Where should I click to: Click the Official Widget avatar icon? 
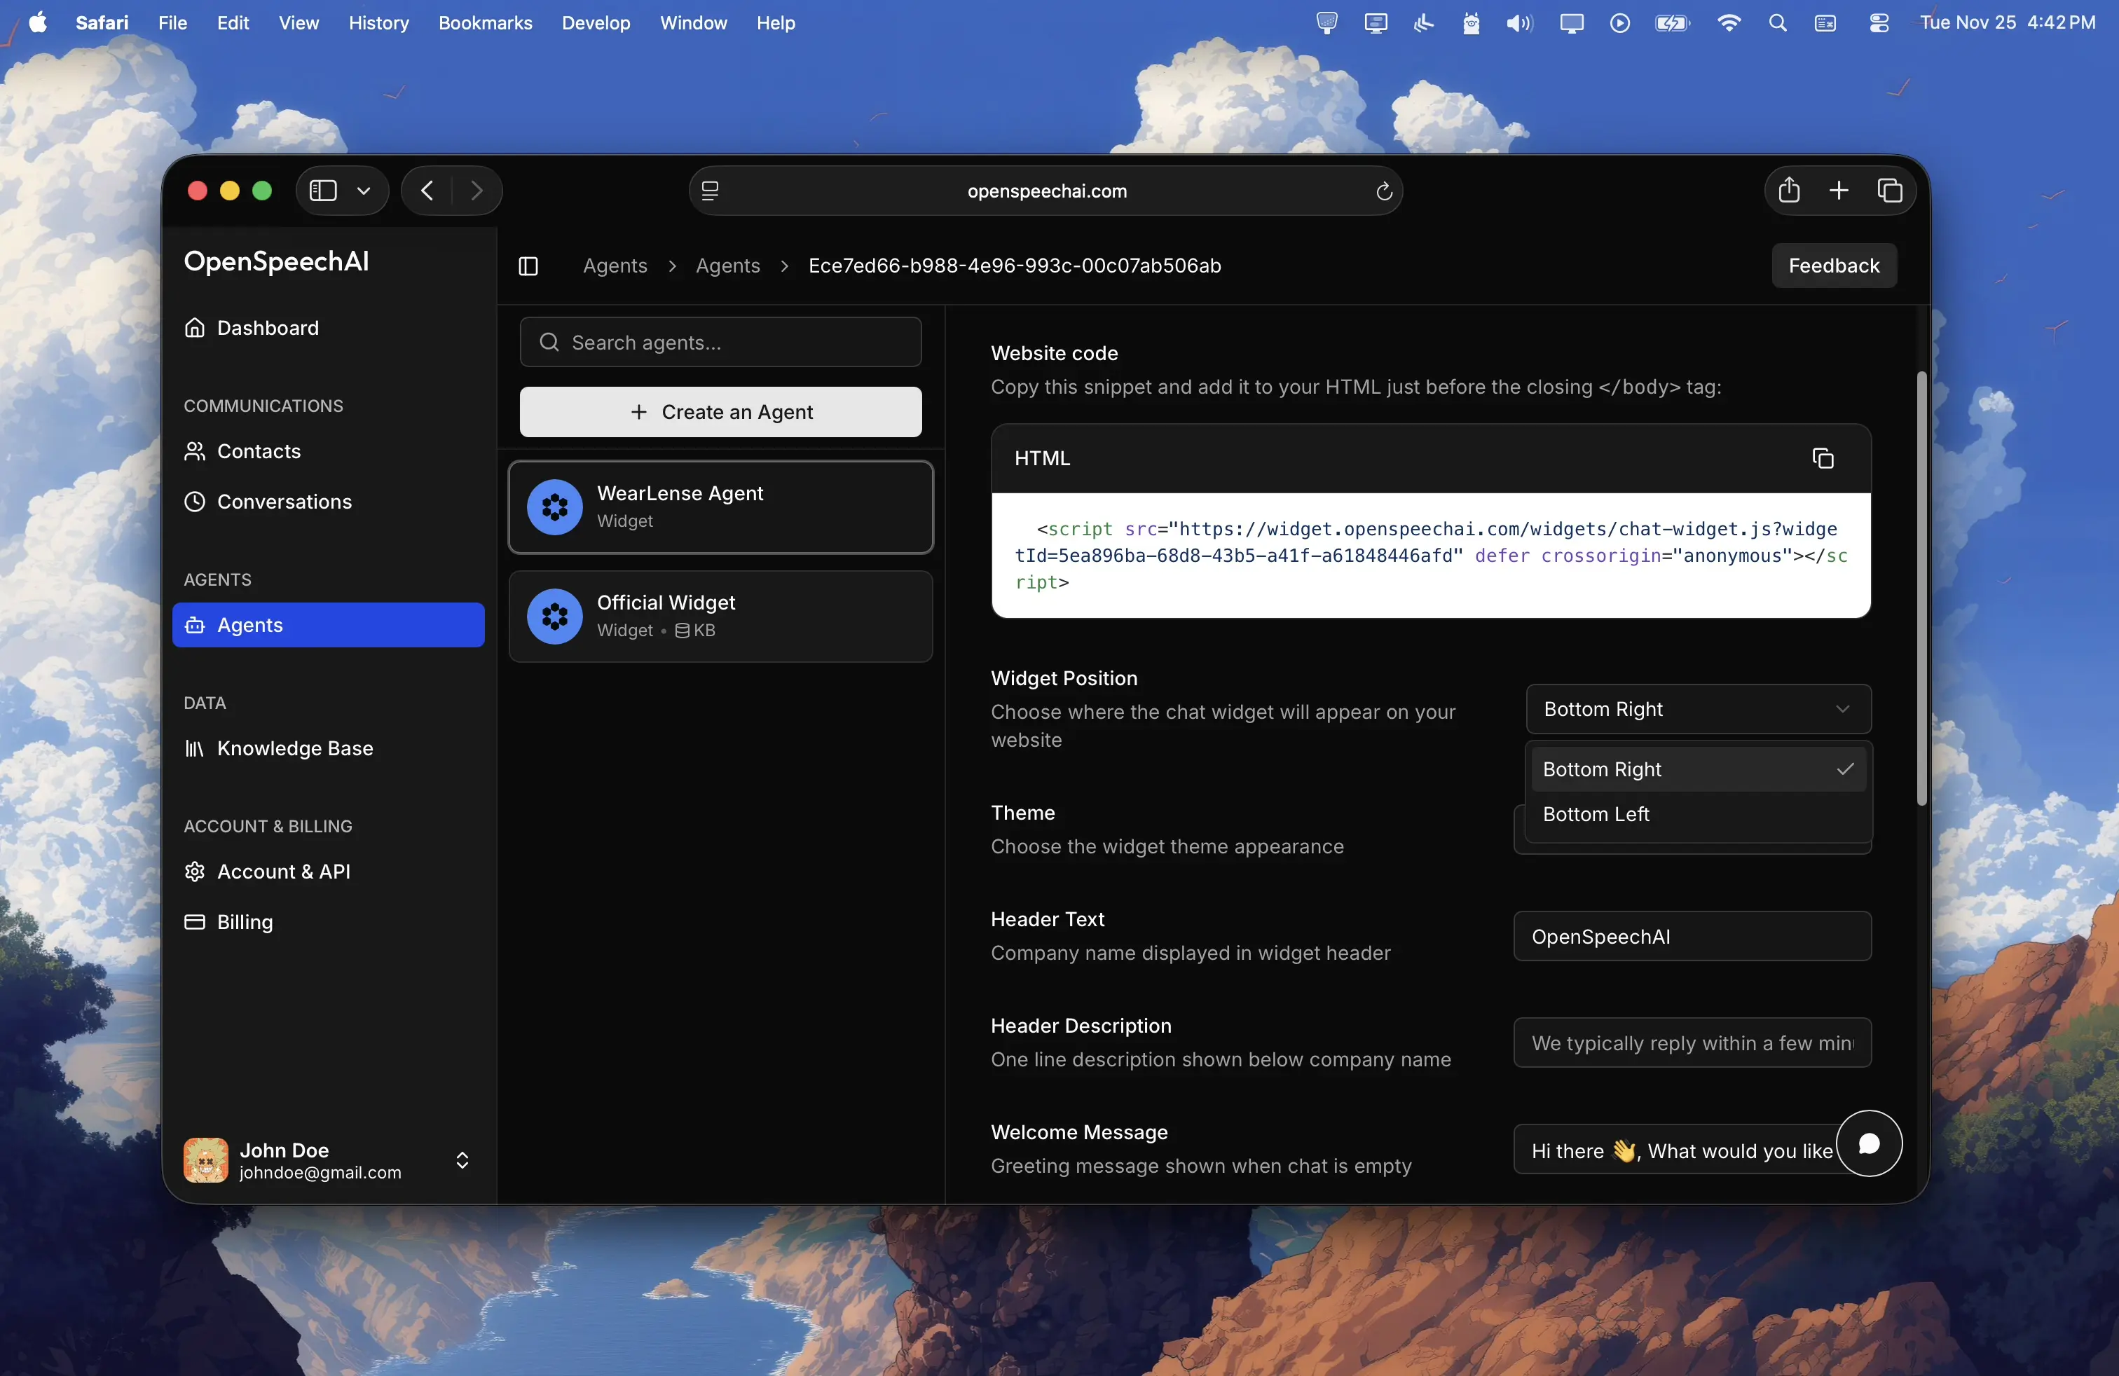pos(555,616)
